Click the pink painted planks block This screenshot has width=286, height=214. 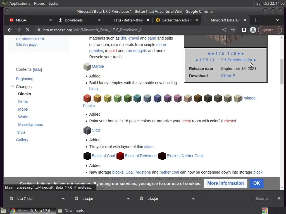point(177,98)
